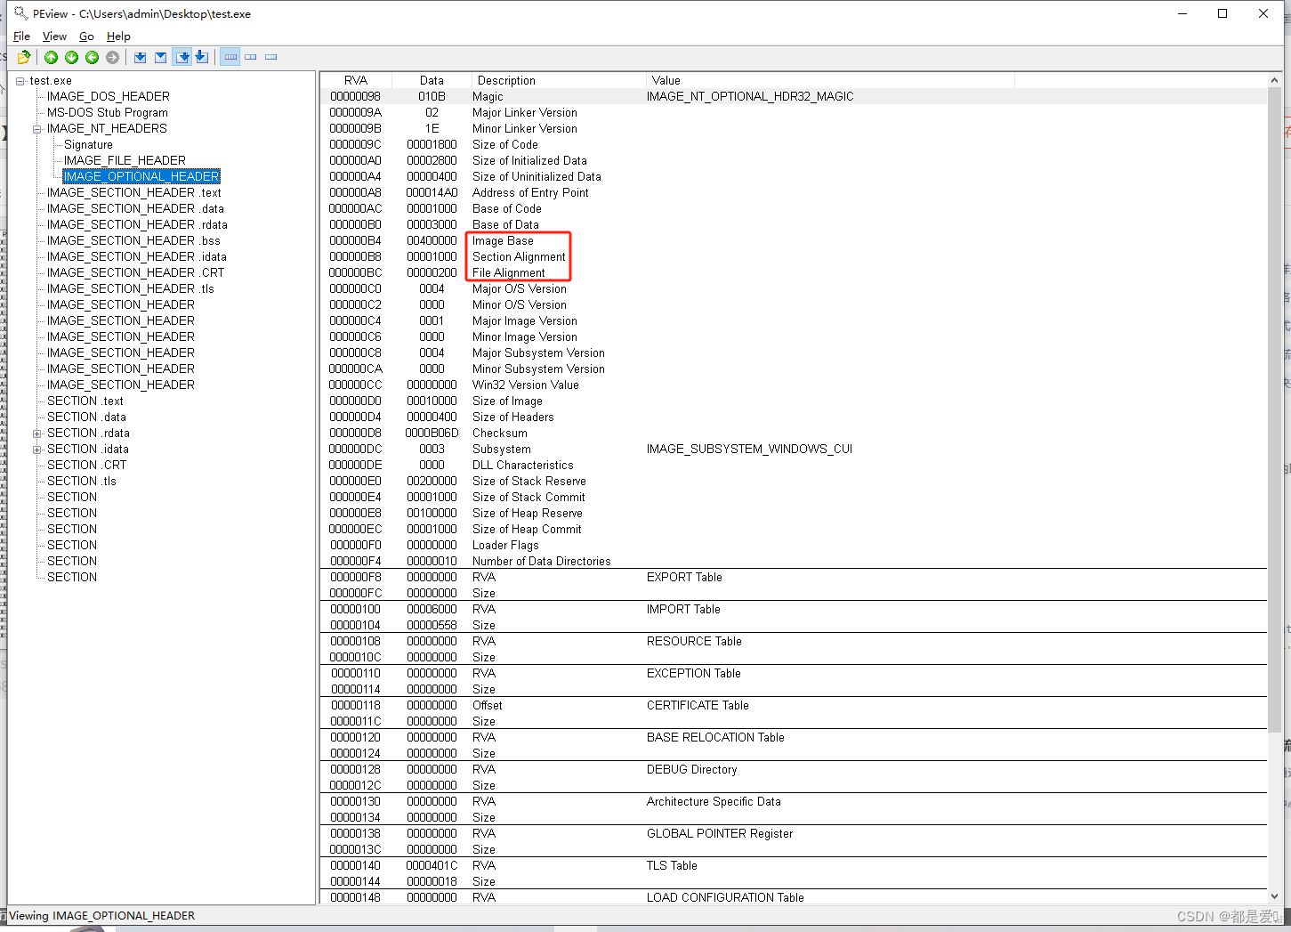Screen dimensions: 1291x932
Task: Select IMAGE_DOS_HEADER in the tree
Action: point(108,96)
